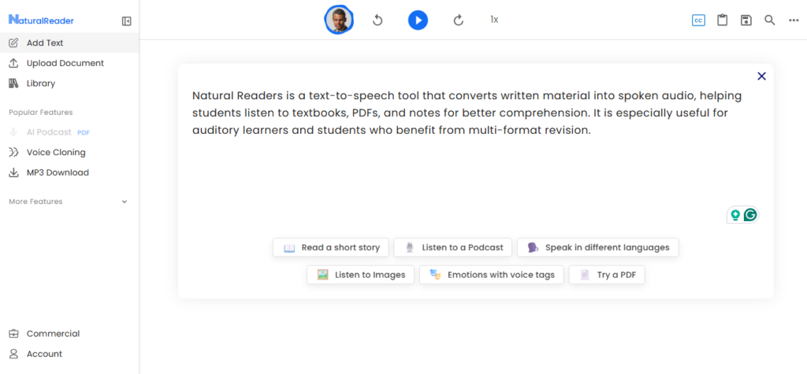Change the 1x playback speed
Viewport: 807px width, 374px height.
(494, 20)
